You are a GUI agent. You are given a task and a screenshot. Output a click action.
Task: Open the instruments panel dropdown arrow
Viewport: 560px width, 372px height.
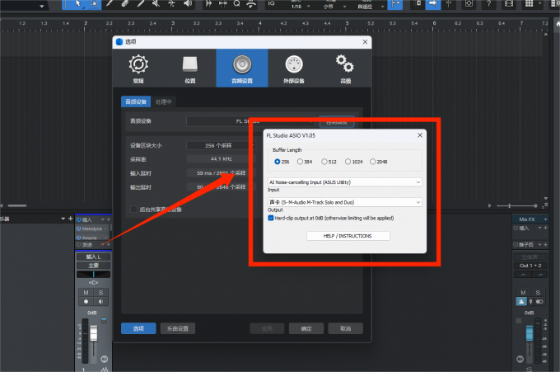point(63,219)
